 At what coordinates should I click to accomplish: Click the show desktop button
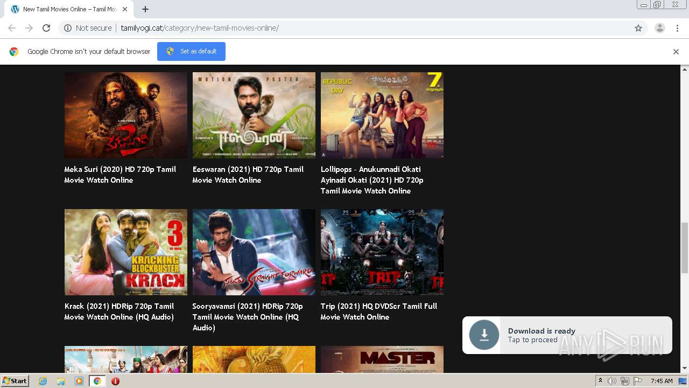coord(683,381)
